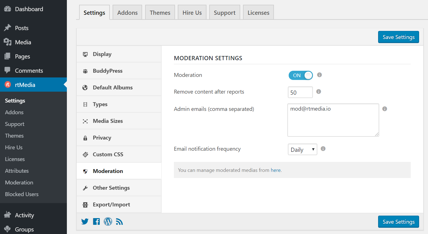Image resolution: width=428 pixels, height=234 pixels.
Task: Open rtMedia's Twitter page via the Twitter icon
Action: point(85,221)
